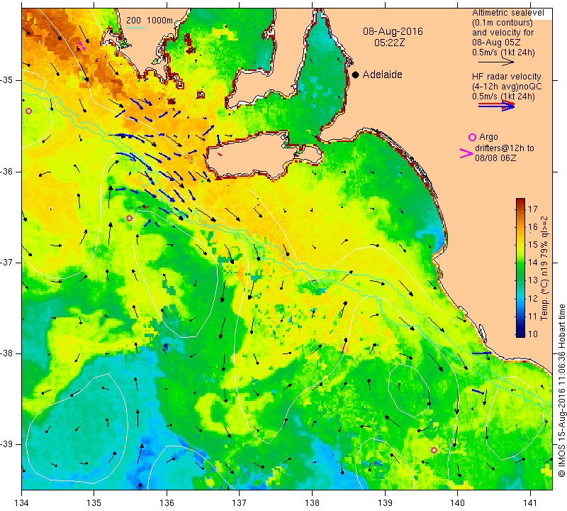Click the black altimetric velocity legend arrow
The width and height of the screenshot is (567, 511).
[497, 62]
